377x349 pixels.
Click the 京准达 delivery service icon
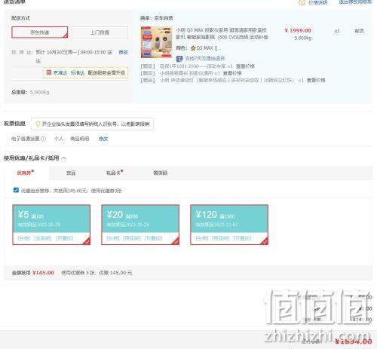pos(49,72)
